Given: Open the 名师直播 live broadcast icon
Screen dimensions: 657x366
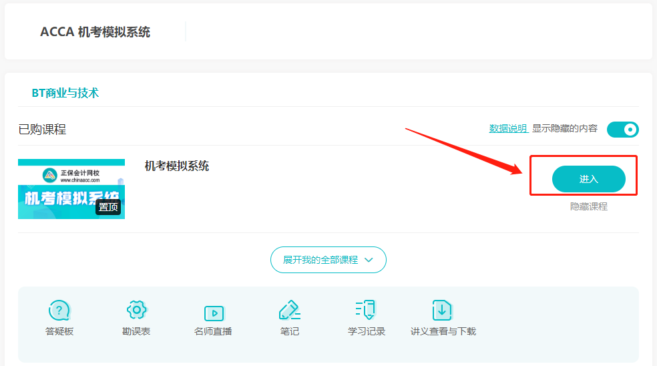Looking at the screenshot, I should tap(214, 313).
